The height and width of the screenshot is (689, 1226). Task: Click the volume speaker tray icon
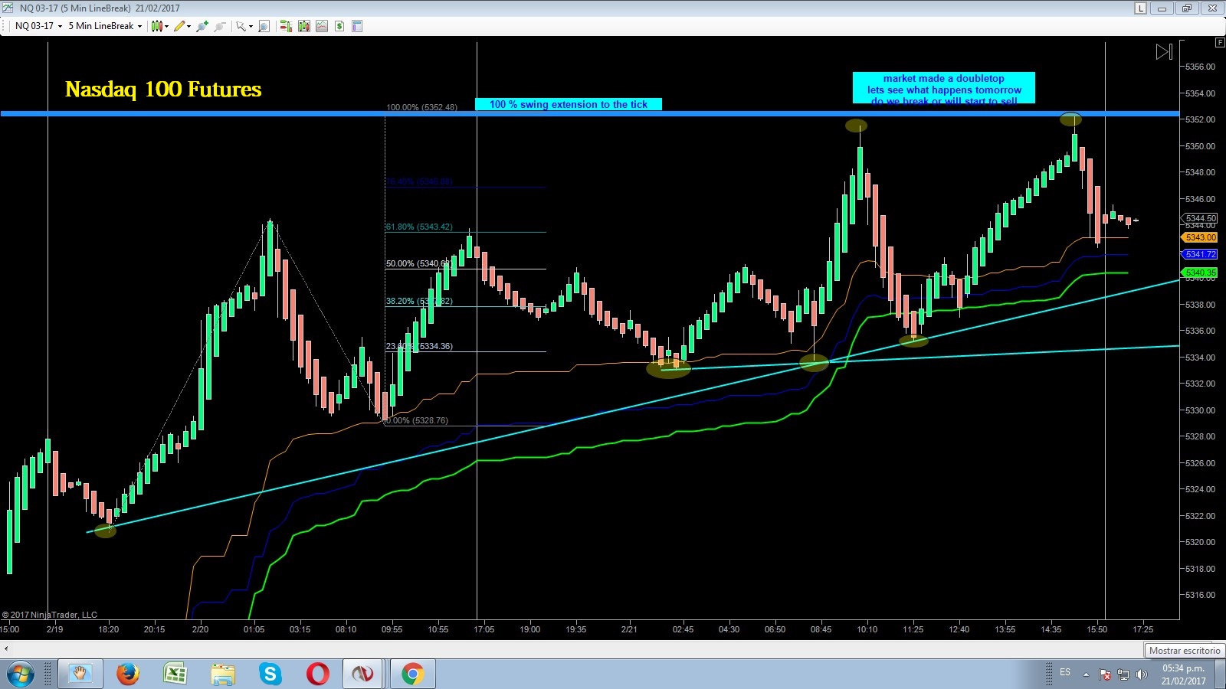1142,674
